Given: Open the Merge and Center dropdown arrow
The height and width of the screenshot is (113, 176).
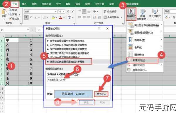Looking at the screenshot, I should pyautogui.click(x=121, y=17).
